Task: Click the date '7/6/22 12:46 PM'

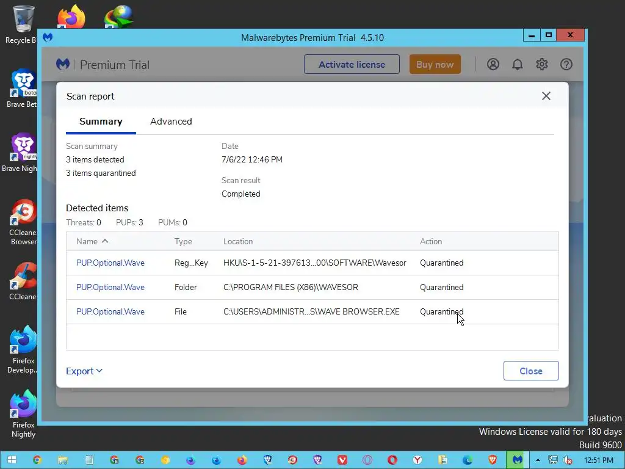Action: [x=252, y=159]
